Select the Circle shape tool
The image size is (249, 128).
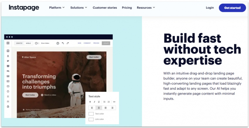pyautogui.click(x=8, y=91)
